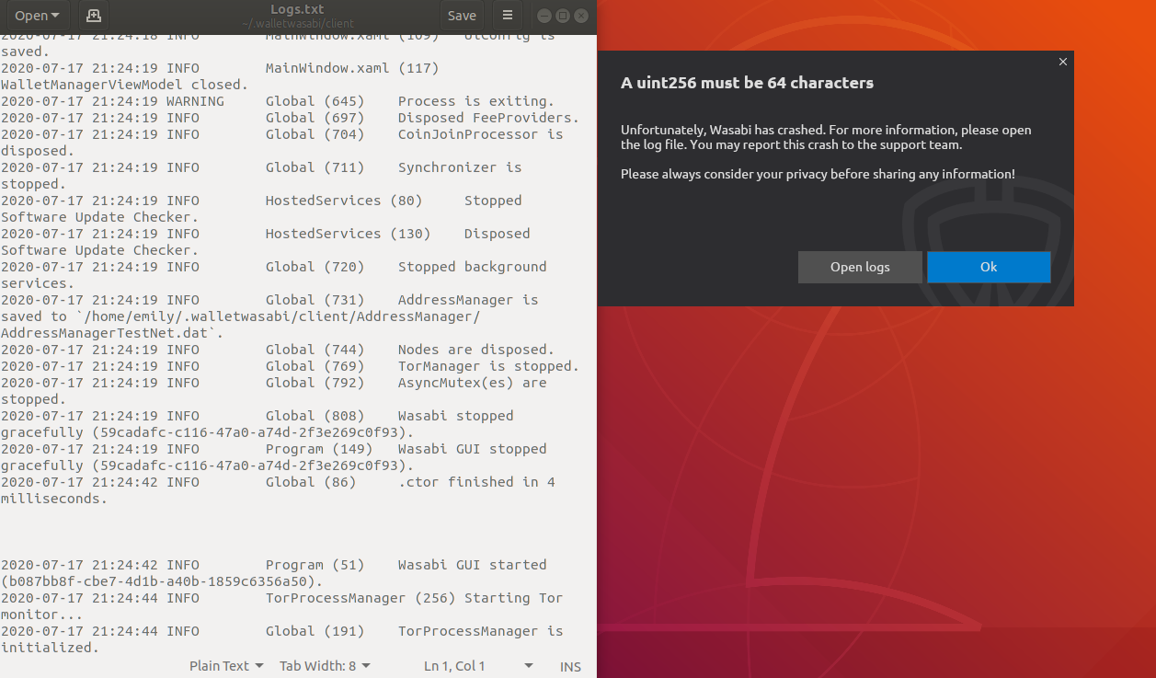Click the 'A uint256 must be 64 characters' heading
The width and height of the screenshot is (1156, 678).
747,83
